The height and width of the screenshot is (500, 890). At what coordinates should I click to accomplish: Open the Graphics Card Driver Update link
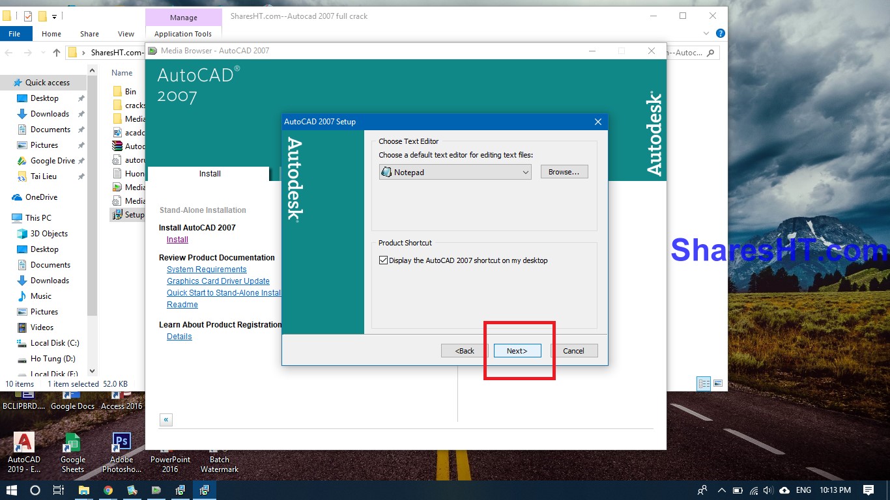click(218, 281)
